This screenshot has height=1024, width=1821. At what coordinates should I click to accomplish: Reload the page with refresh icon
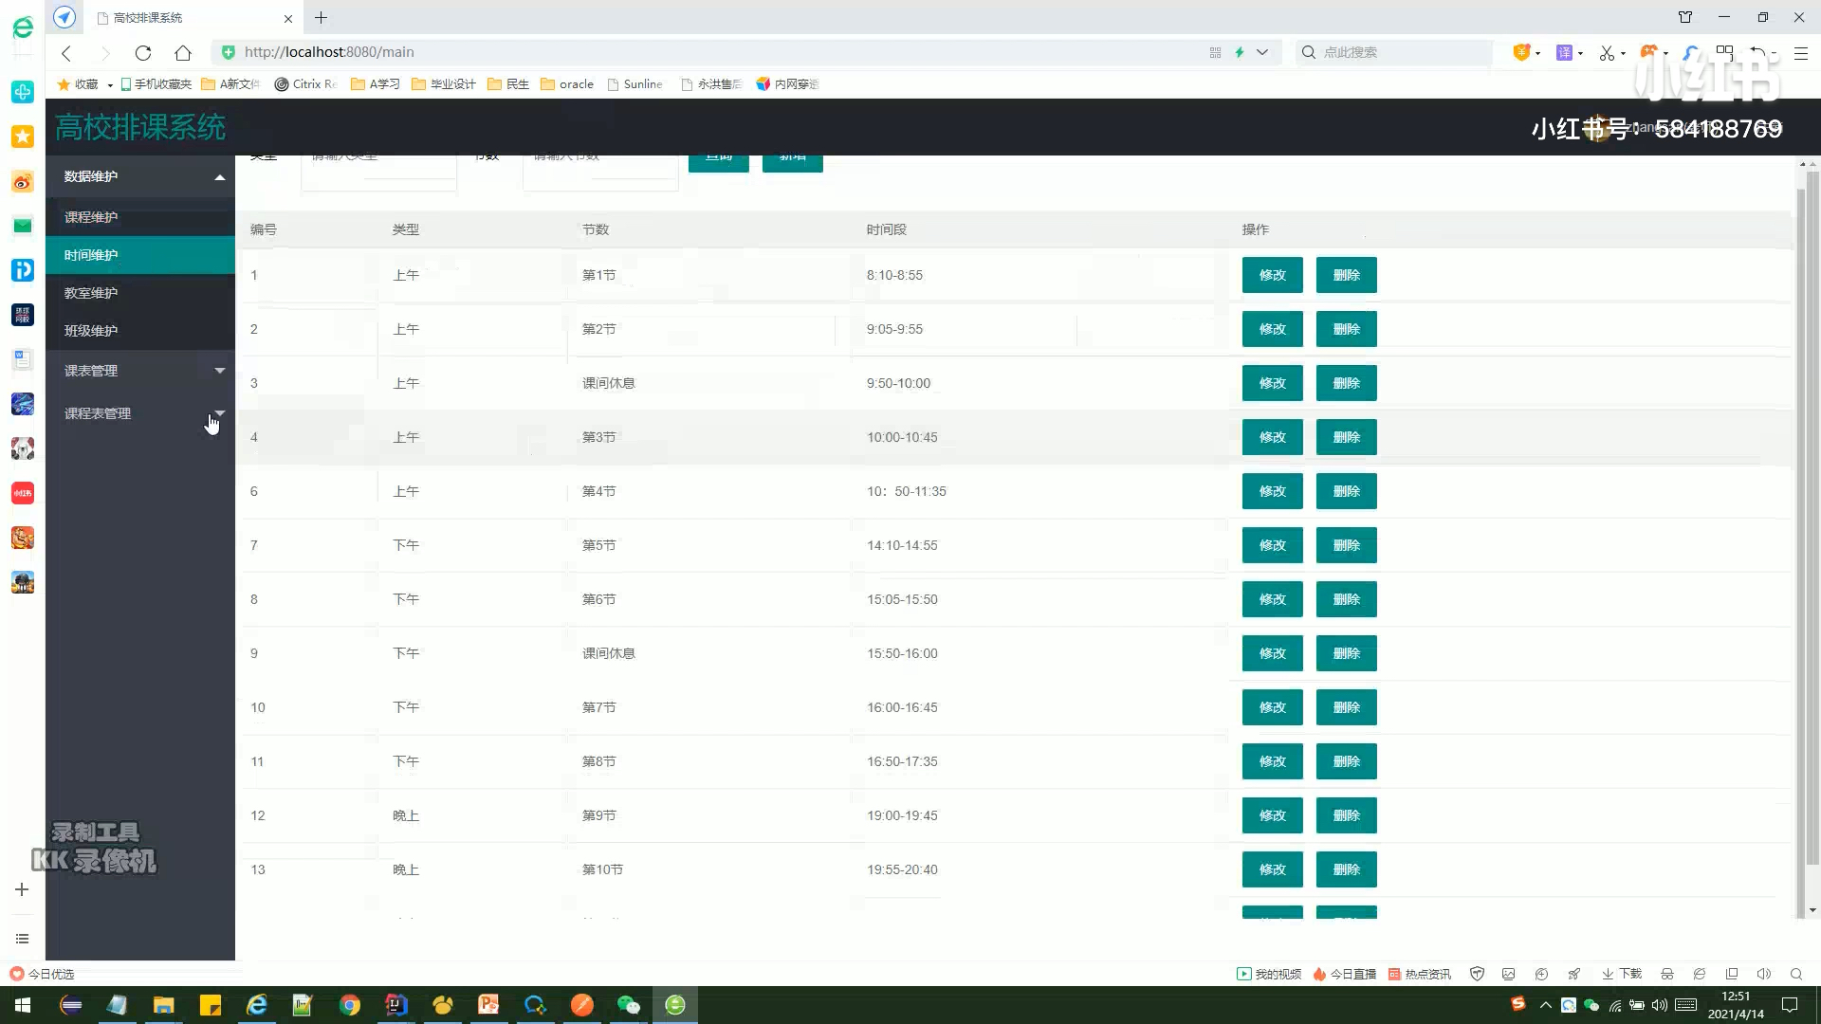(143, 53)
